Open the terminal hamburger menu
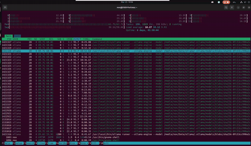The height and width of the screenshot is (146, 251). (232, 7)
